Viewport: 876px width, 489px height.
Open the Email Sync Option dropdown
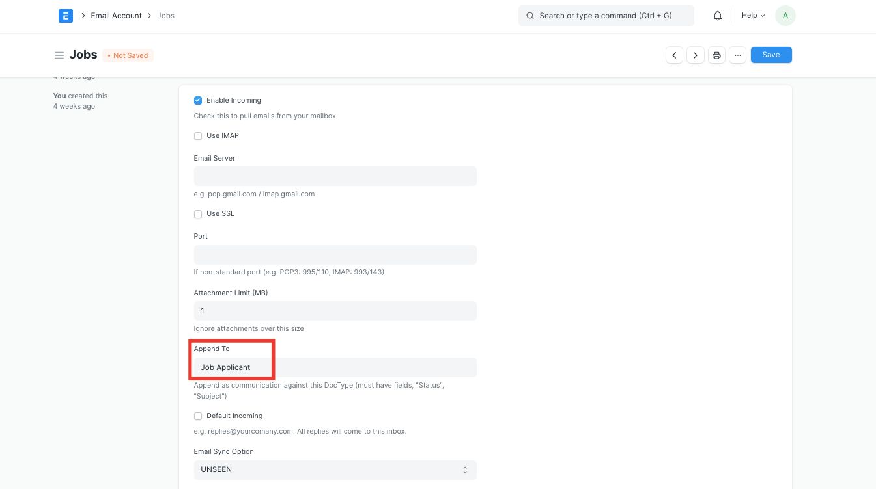[335, 469]
